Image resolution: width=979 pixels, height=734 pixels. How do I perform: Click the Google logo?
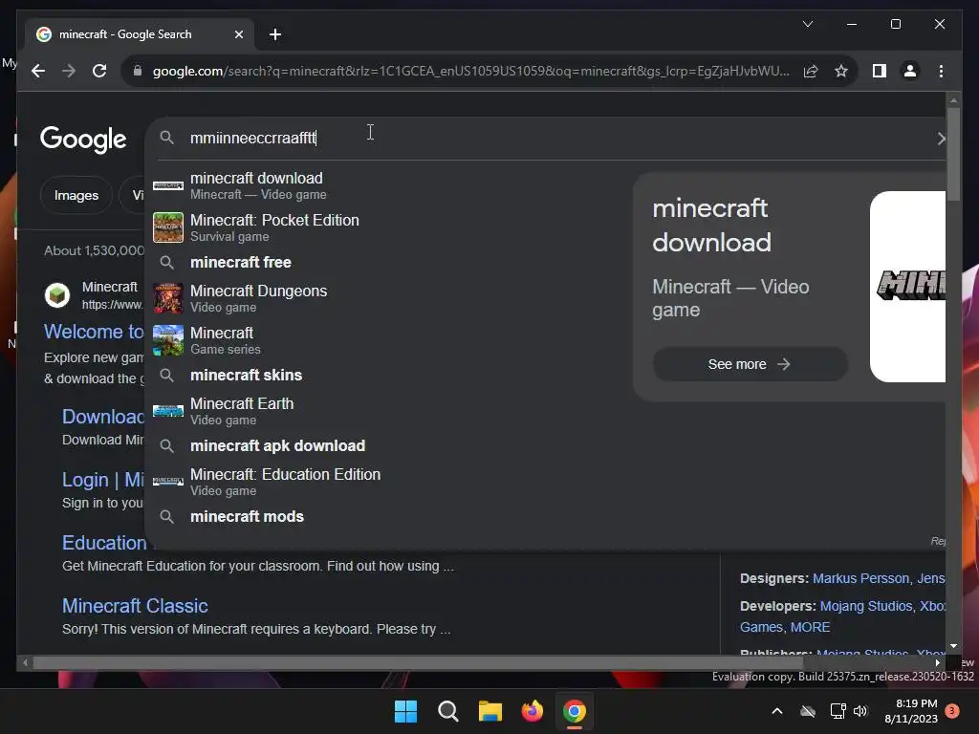83,140
